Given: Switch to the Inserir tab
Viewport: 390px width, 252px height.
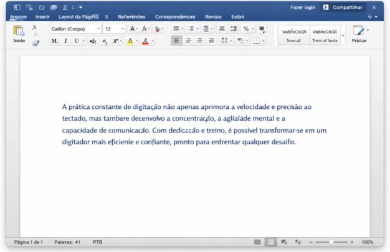Looking at the screenshot, I should click(42, 17).
